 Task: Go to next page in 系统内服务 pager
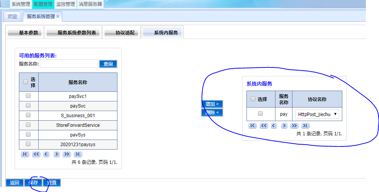click(x=284, y=125)
